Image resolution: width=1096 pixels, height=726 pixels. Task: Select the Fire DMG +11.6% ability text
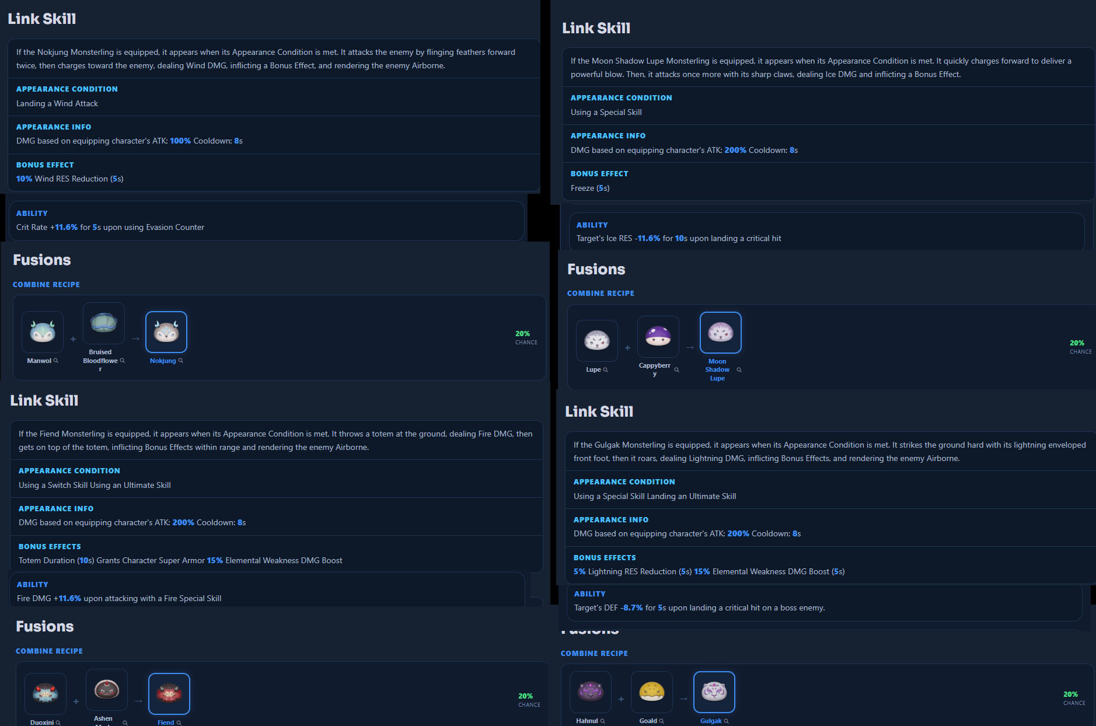click(x=119, y=598)
